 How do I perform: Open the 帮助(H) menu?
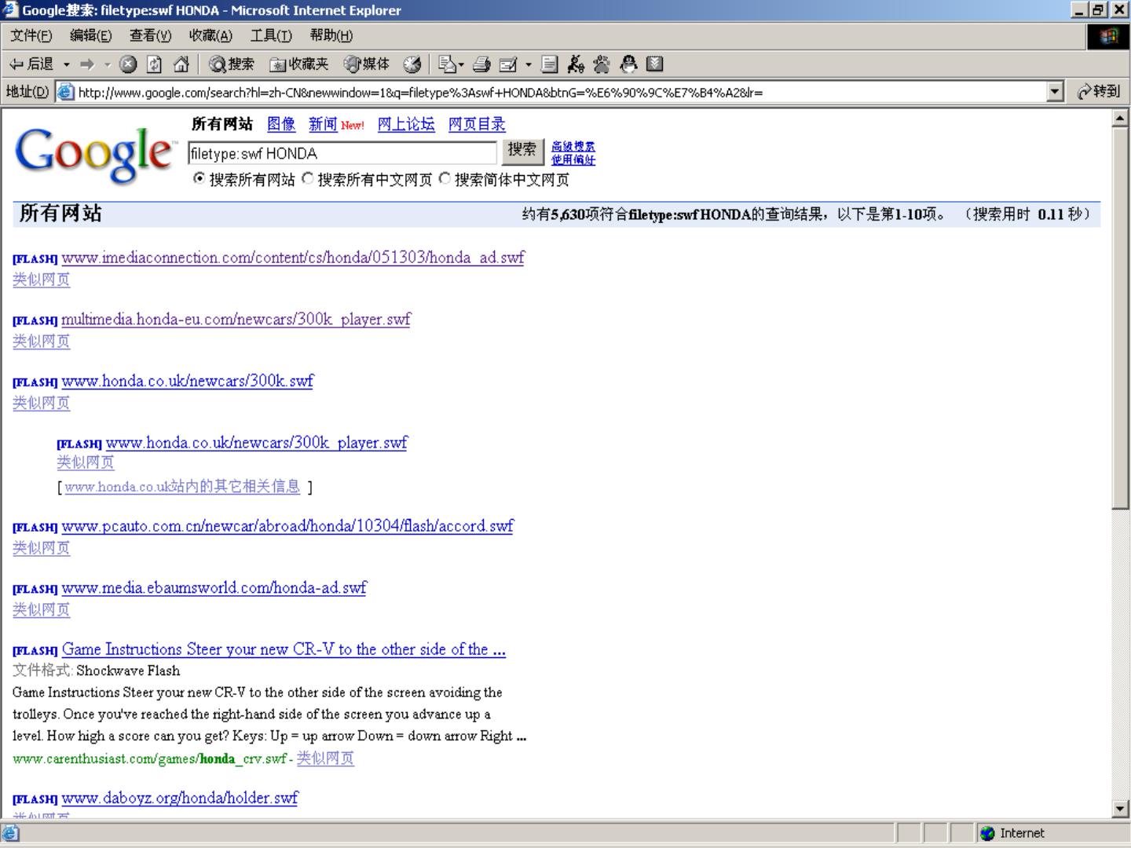pyautogui.click(x=331, y=36)
